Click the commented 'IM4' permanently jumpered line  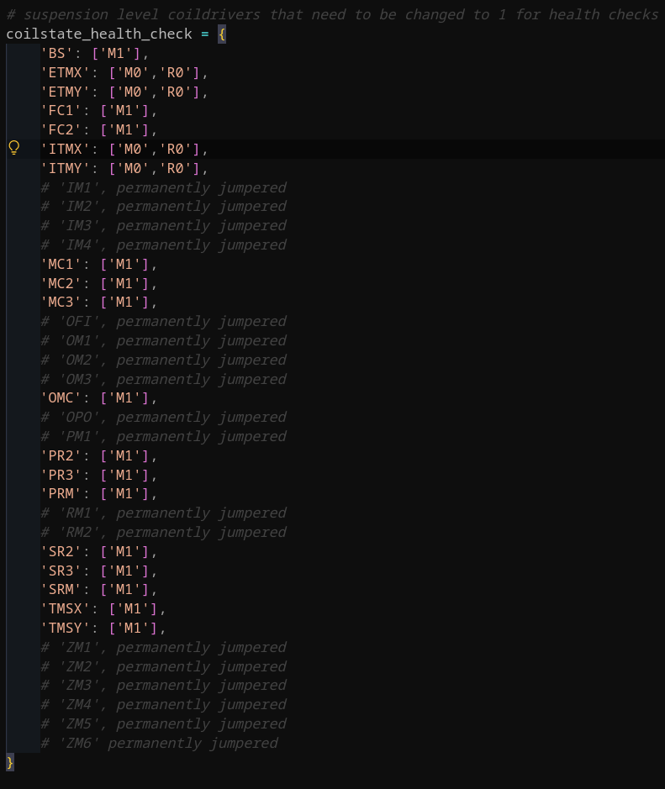coord(164,245)
